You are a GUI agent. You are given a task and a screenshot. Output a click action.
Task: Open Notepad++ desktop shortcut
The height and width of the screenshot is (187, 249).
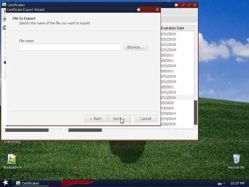click(x=12, y=161)
